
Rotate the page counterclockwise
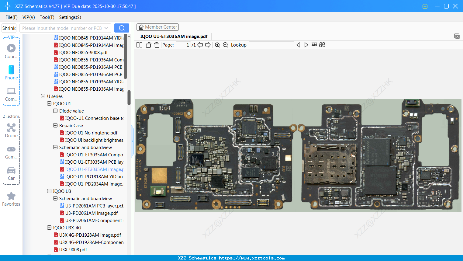coord(148,45)
